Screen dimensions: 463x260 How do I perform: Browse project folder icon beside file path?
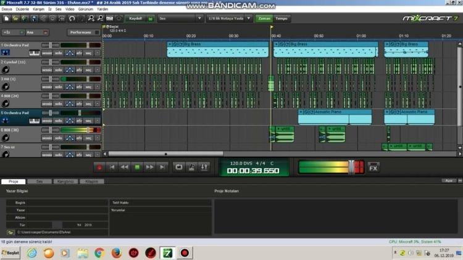(10, 232)
